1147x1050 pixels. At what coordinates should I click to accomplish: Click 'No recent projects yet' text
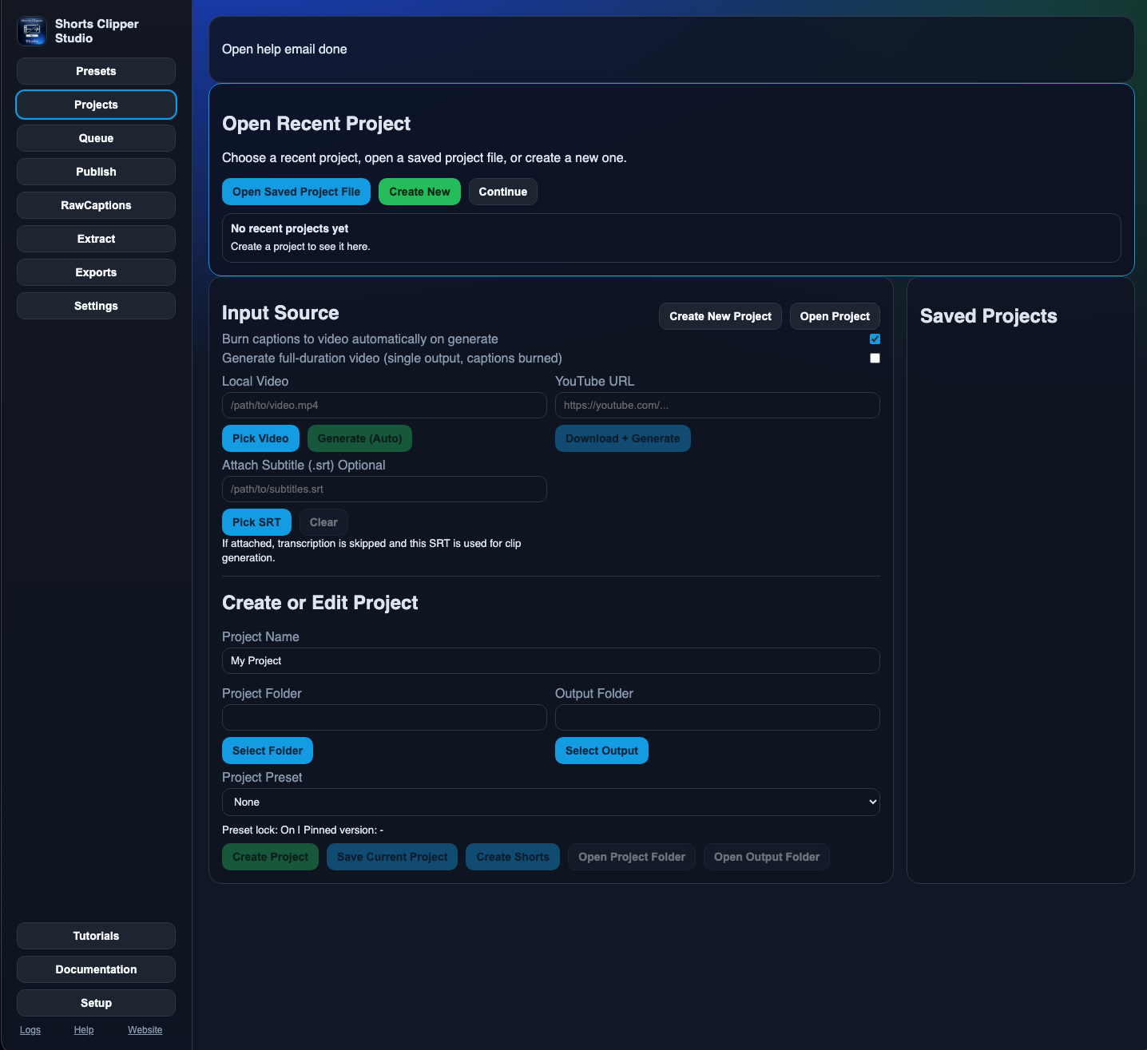[290, 228]
